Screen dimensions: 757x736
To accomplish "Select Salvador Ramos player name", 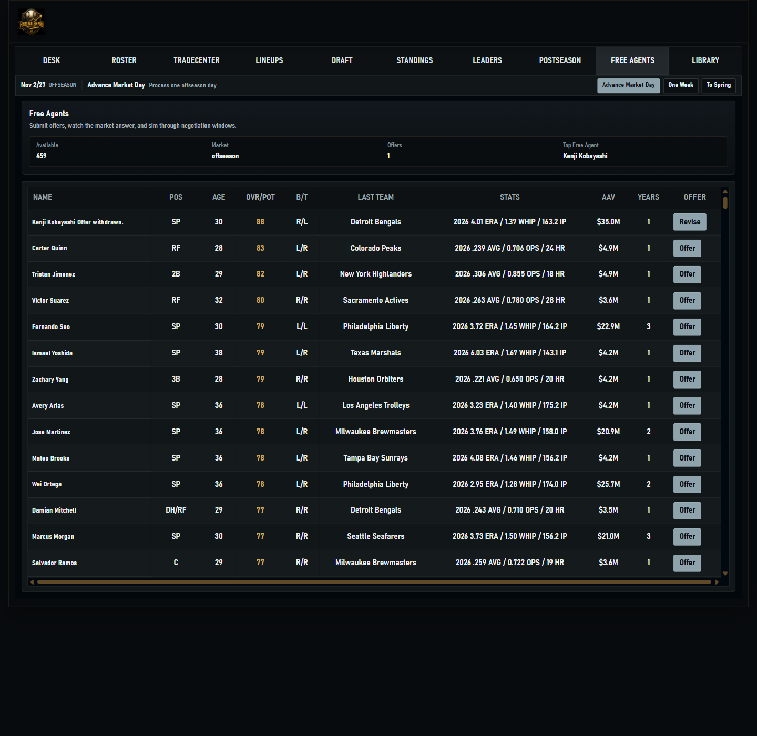I will (54, 563).
